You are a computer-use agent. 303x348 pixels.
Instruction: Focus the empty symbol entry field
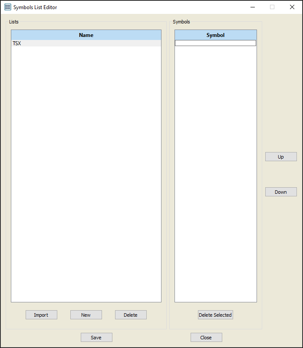pos(215,43)
